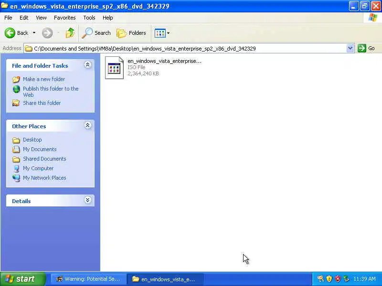This screenshot has height=286, width=382.
Task: Open My Network Places link
Action: point(44,178)
